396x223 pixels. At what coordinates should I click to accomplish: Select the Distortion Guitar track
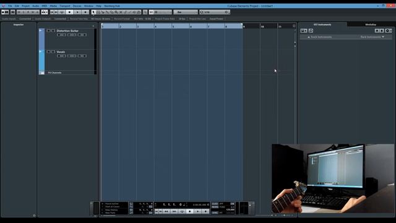tap(67, 31)
